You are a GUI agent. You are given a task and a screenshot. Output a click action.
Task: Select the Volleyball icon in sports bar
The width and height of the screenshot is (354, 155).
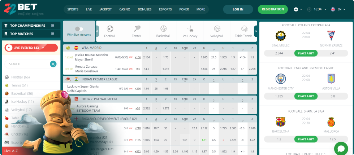click(217, 28)
